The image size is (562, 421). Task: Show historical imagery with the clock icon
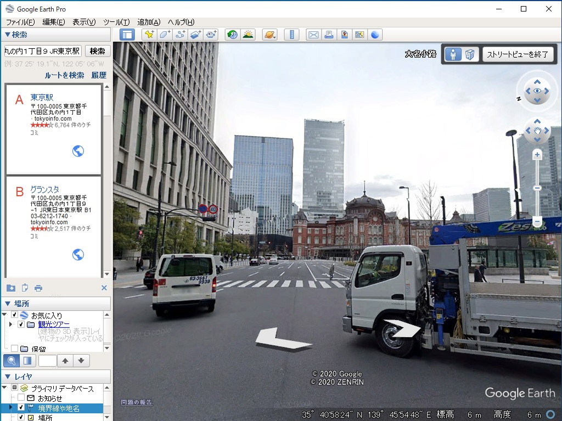[x=232, y=34]
